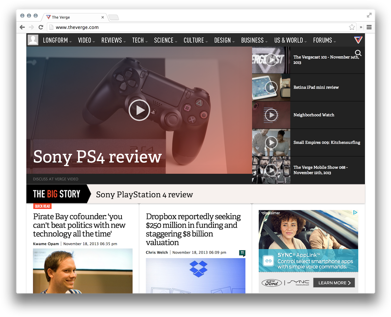Click author name Kwame Opam
This screenshot has width=391, height=317.
pyautogui.click(x=46, y=244)
